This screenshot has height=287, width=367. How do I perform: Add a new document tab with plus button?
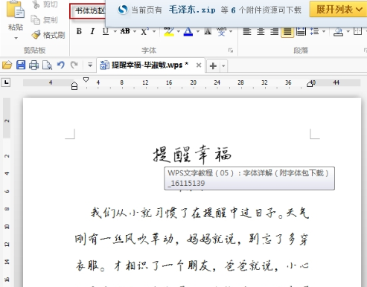point(213,66)
